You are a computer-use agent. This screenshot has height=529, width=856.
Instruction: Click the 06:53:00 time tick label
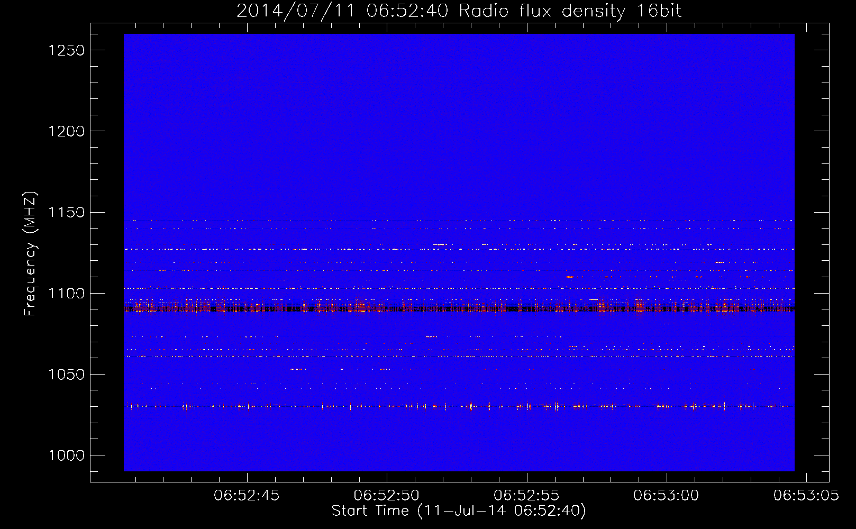[x=666, y=496]
